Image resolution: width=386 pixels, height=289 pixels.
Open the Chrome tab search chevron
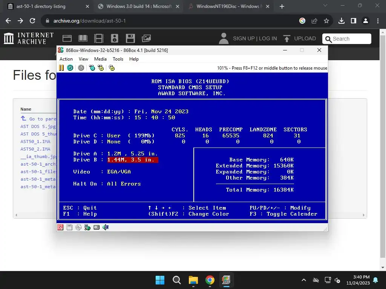point(325,5)
